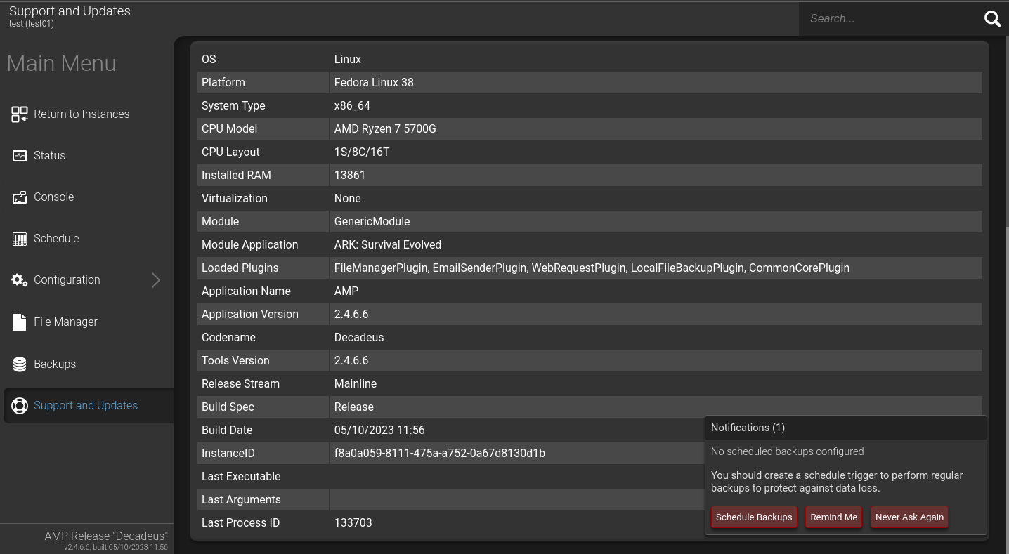Go to the Status page
The width and height of the screenshot is (1009, 554).
49,156
